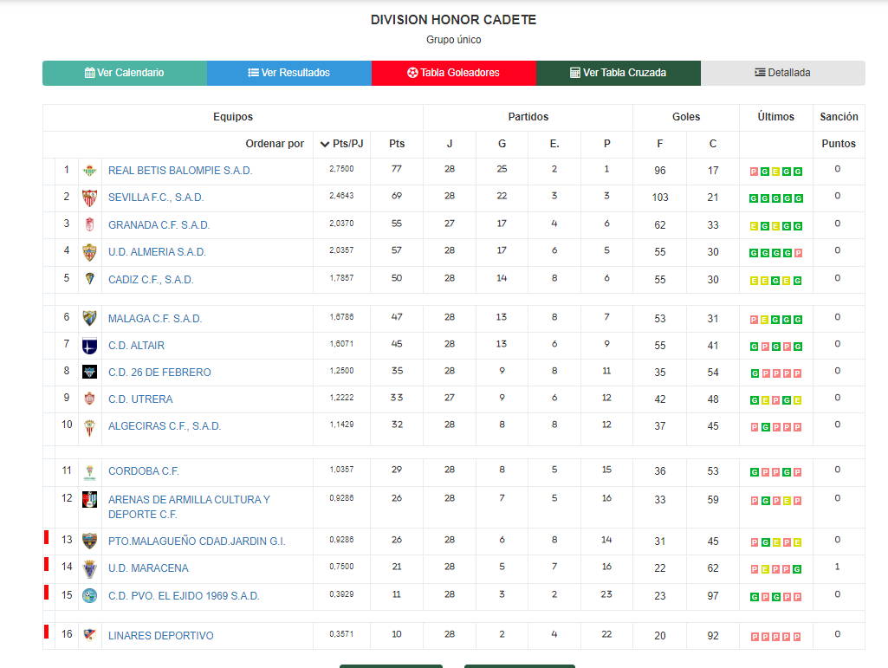Click the C.D. 26 de Febrero crest icon

[x=89, y=372]
